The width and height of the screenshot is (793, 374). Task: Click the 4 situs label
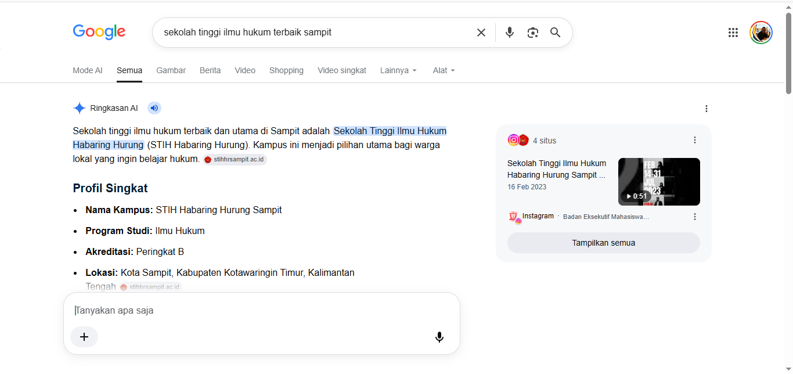pyautogui.click(x=545, y=141)
